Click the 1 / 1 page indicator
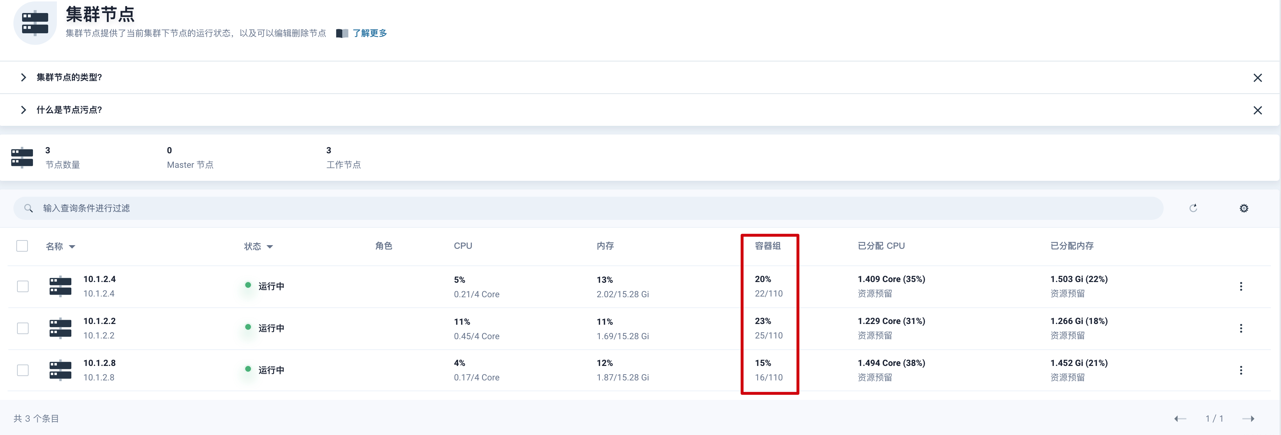The width and height of the screenshot is (1281, 435). [1214, 419]
